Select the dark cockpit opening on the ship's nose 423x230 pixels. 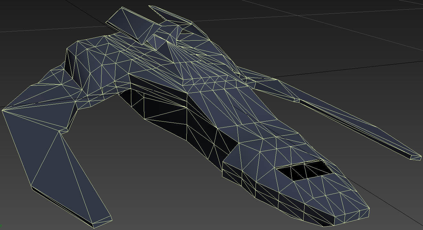click(x=304, y=170)
